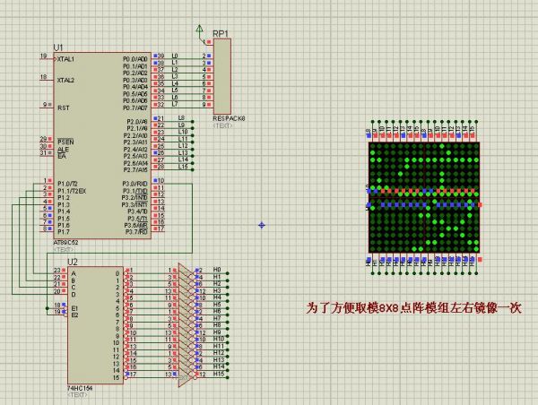The height and width of the screenshot is (405, 538).
Task: Select the L15 net label
Action: point(182,168)
